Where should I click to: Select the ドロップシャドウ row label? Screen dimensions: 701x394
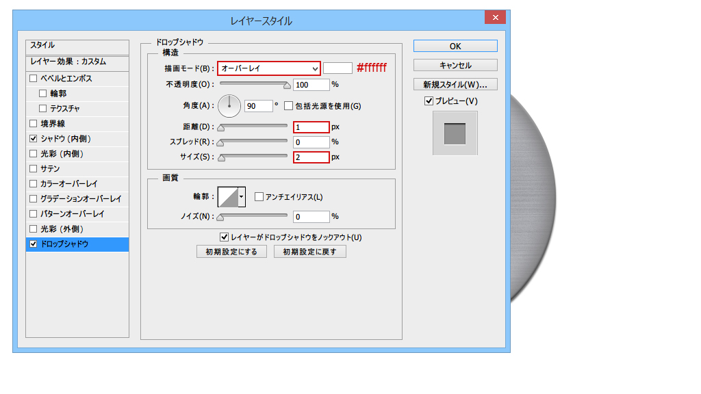[x=64, y=244]
